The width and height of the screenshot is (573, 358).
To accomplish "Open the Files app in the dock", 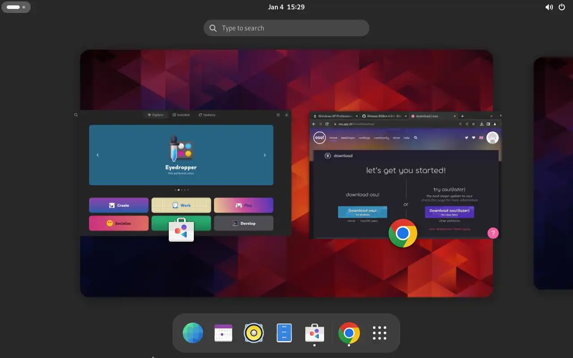I will point(284,333).
